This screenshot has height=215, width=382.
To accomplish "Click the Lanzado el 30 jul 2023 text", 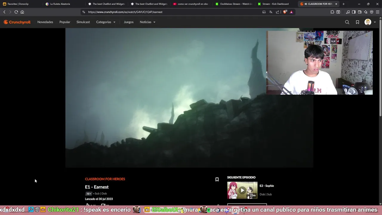I will pyautogui.click(x=99, y=199).
